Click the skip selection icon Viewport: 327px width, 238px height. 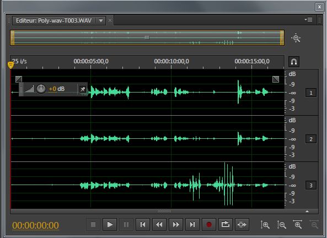[242, 224]
